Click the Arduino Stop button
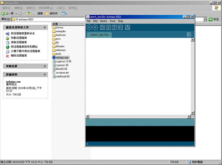 click(95, 27)
